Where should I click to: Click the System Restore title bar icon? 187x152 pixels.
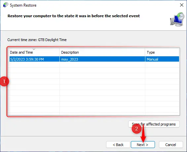pos(6,5)
